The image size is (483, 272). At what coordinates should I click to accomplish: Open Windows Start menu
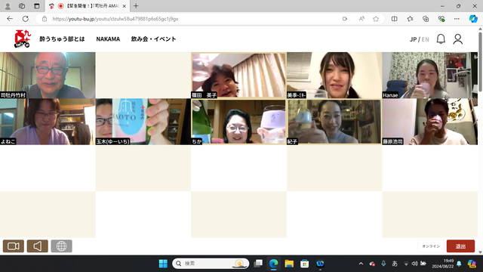tap(163, 264)
